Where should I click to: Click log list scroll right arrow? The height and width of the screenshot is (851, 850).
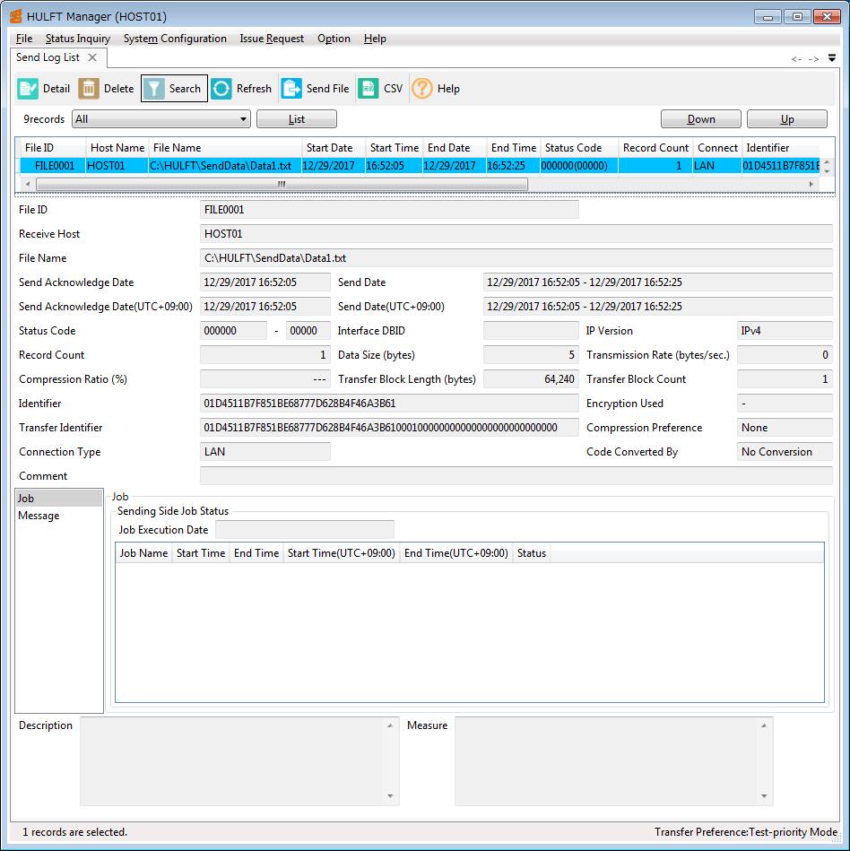point(811,185)
